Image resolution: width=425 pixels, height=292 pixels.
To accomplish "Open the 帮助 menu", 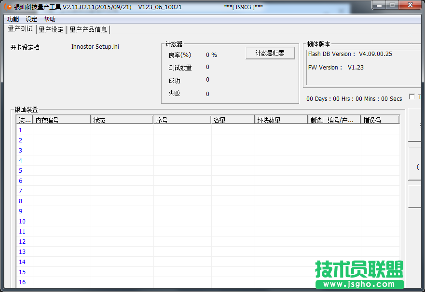I will (x=50, y=19).
